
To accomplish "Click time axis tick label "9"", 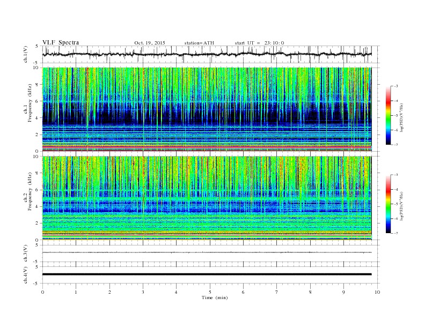I will pos(343,292).
